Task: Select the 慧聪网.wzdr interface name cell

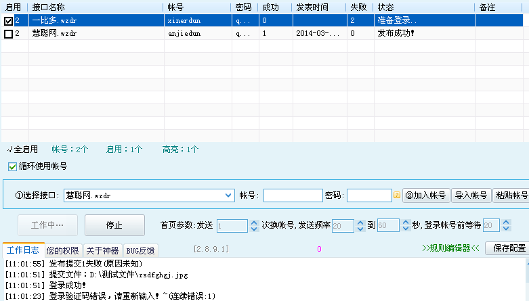Action: (96, 33)
